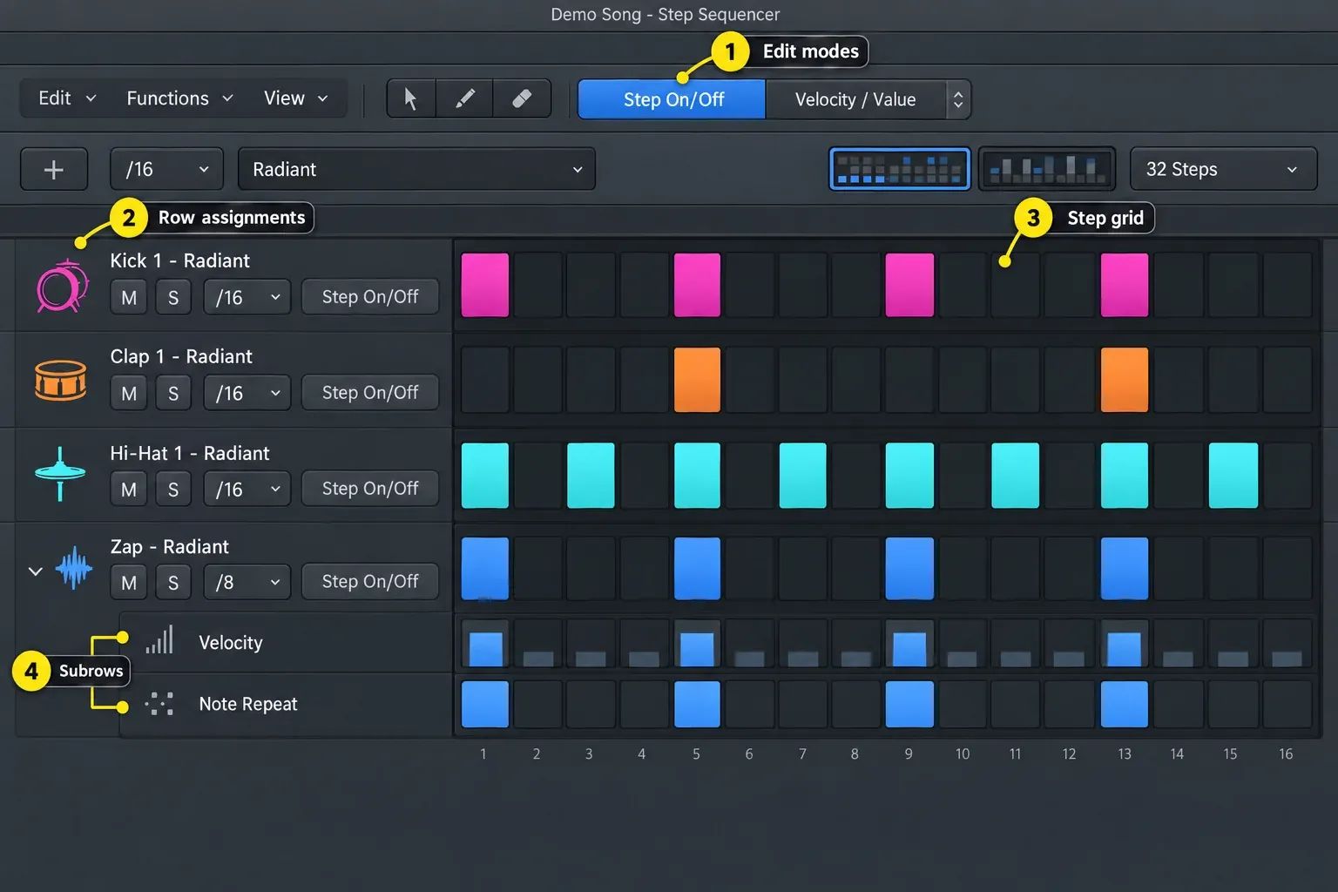The width and height of the screenshot is (1338, 892).
Task: Select the Eraser tool
Action: 522,99
